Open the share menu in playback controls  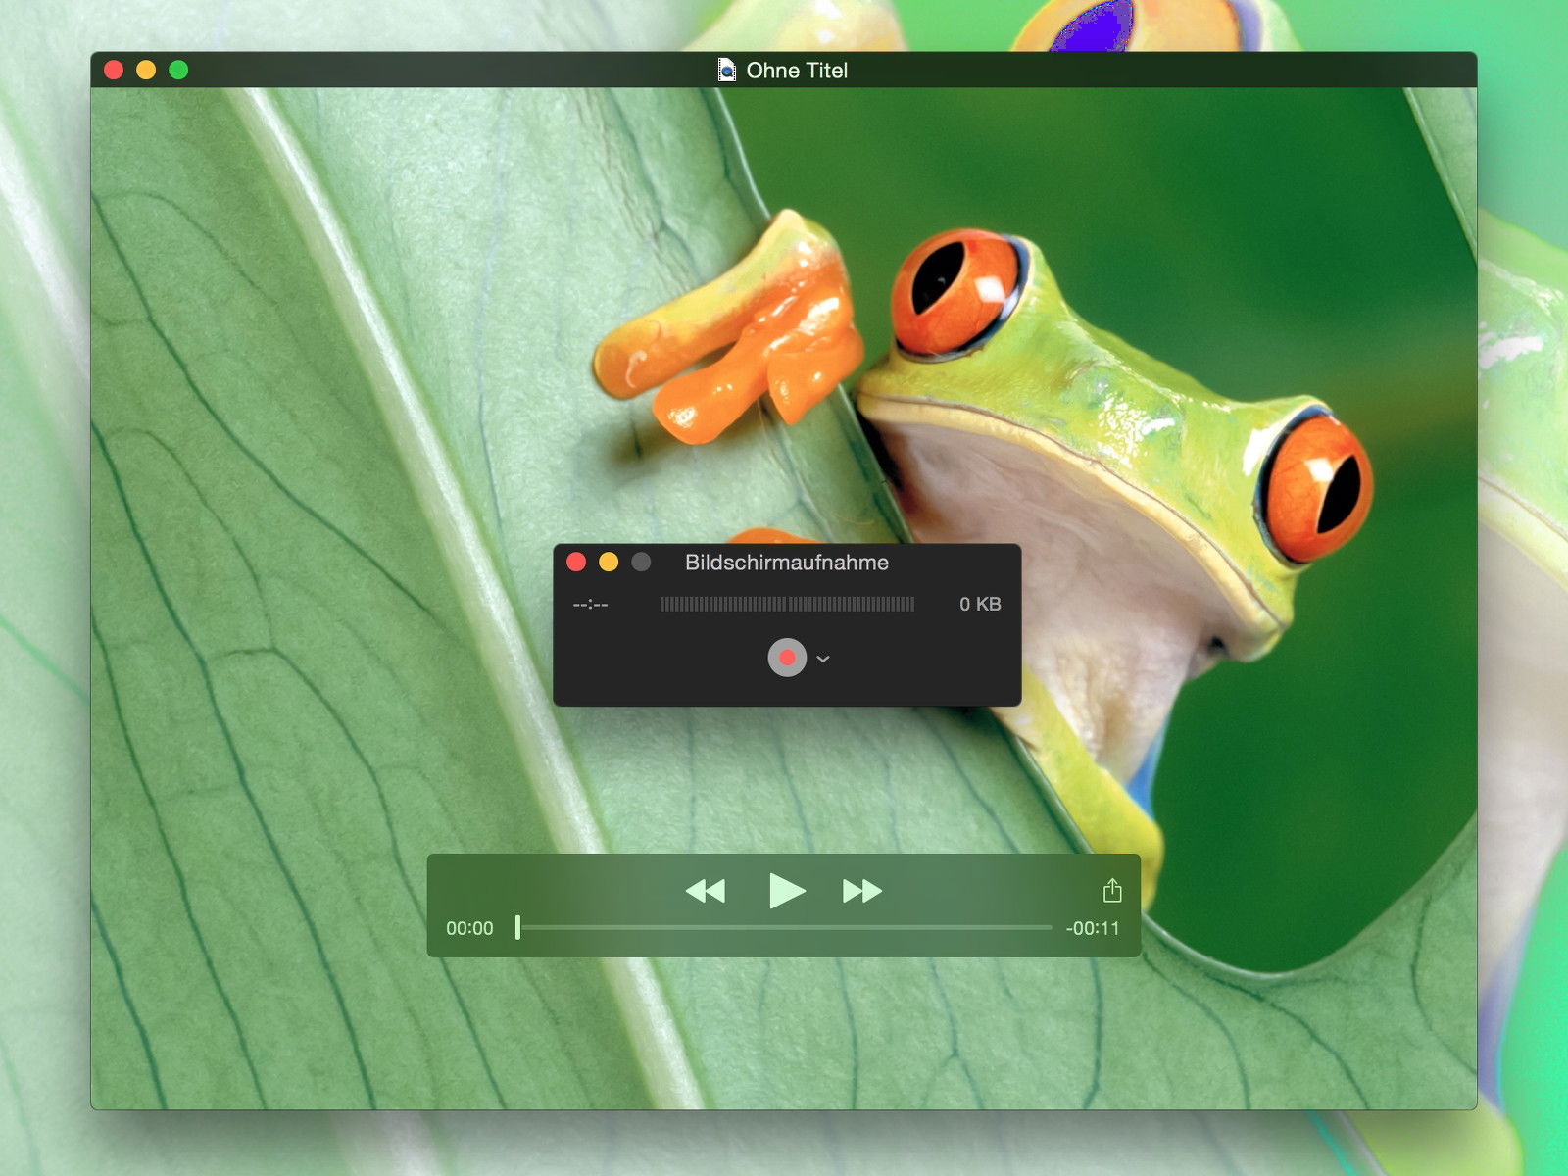point(1112,890)
